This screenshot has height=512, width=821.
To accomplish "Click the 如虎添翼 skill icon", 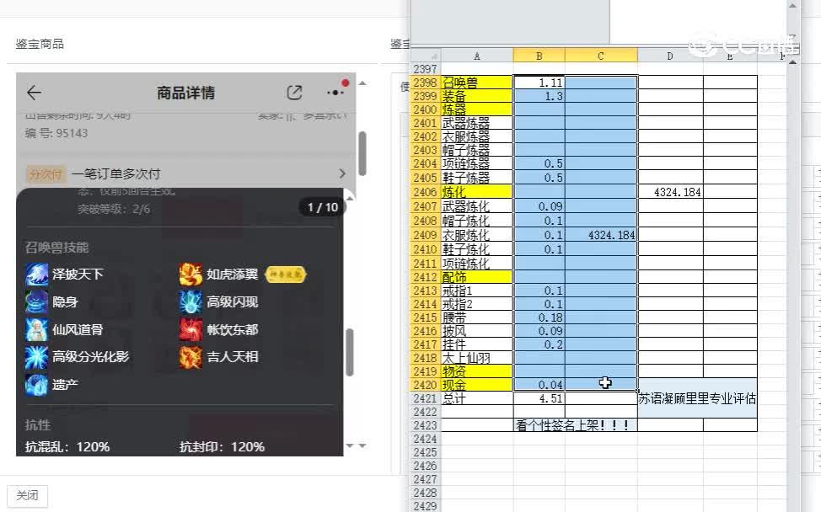I will (x=190, y=274).
